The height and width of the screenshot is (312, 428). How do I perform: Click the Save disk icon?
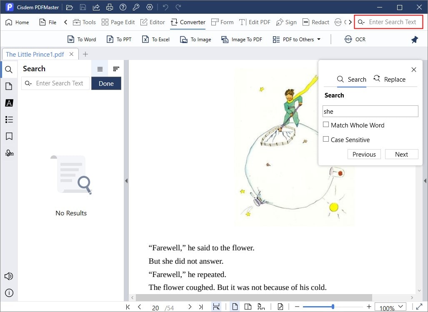(83, 7)
